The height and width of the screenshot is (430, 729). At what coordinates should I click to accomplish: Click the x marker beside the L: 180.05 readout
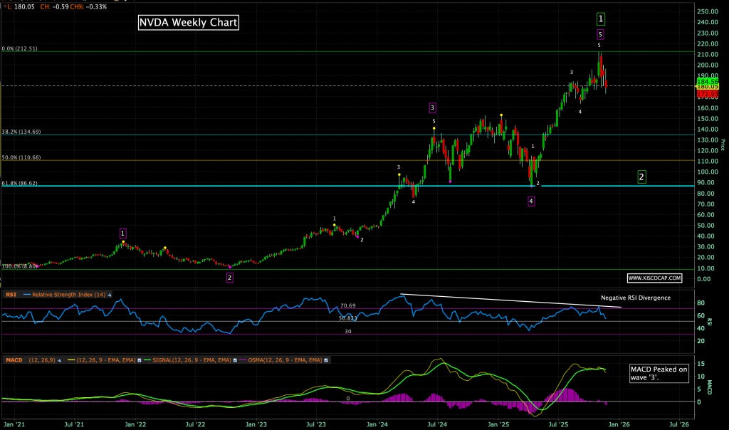[6, 6]
